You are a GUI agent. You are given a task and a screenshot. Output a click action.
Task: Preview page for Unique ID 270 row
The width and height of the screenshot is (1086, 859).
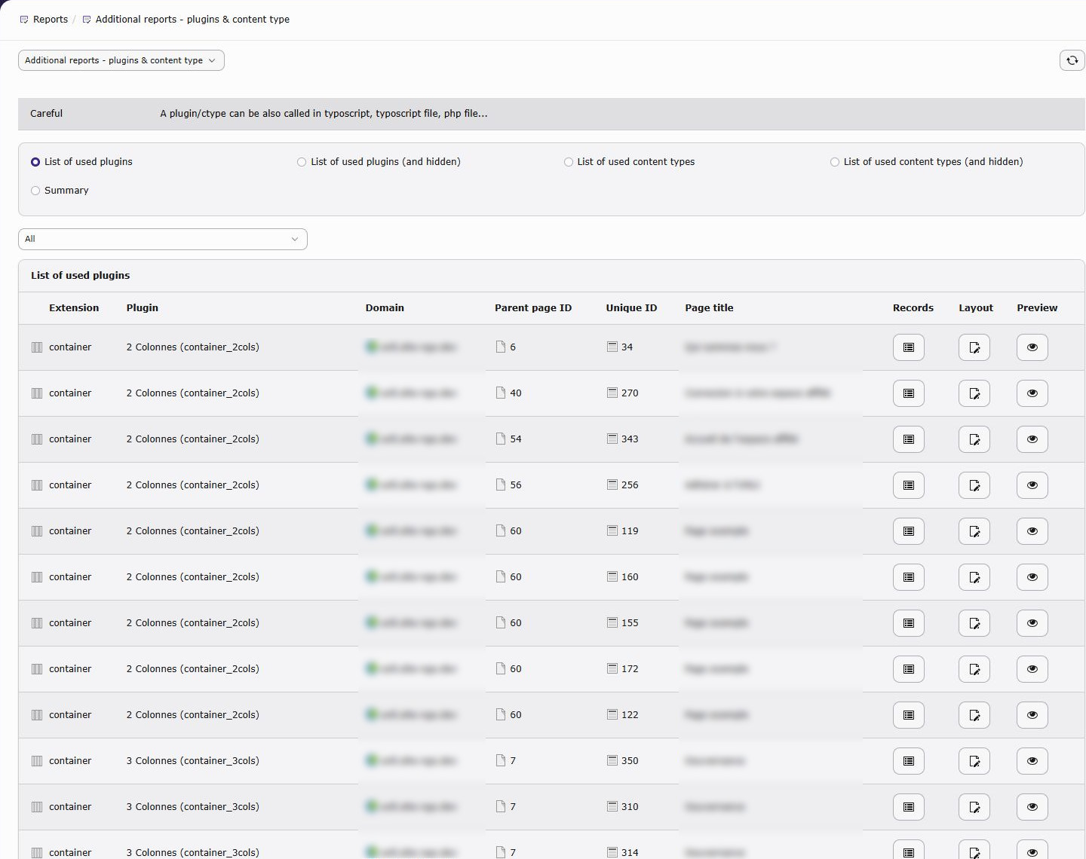point(1032,393)
